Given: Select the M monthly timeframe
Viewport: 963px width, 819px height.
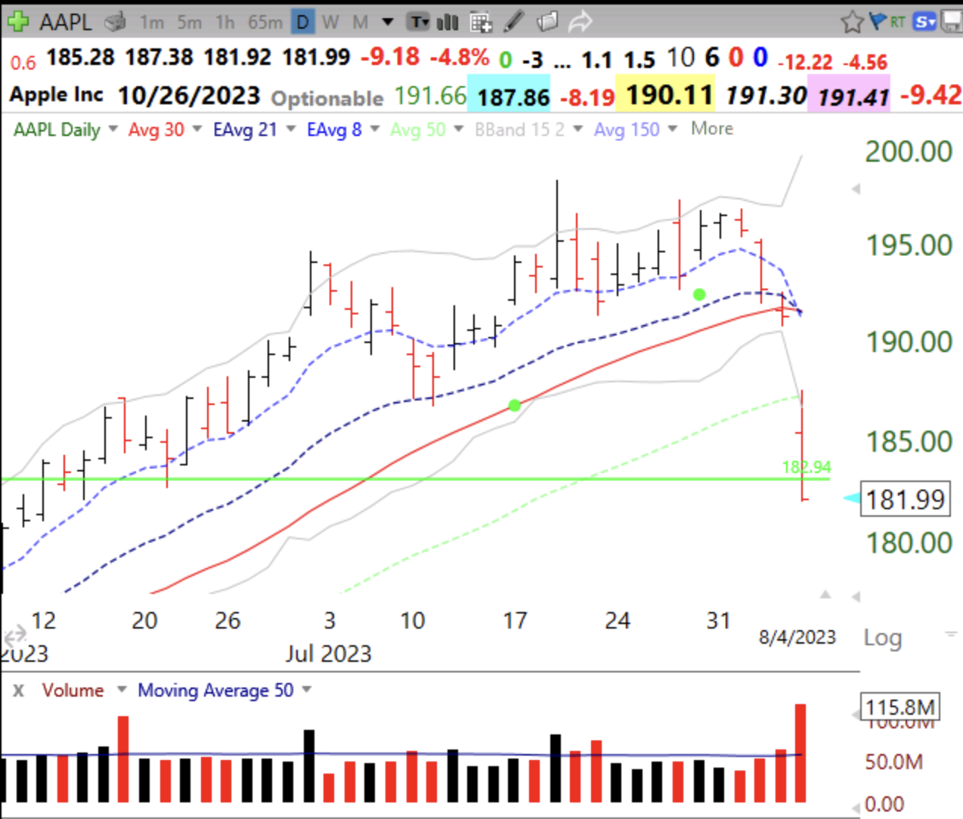Looking at the screenshot, I should coord(361,23).
